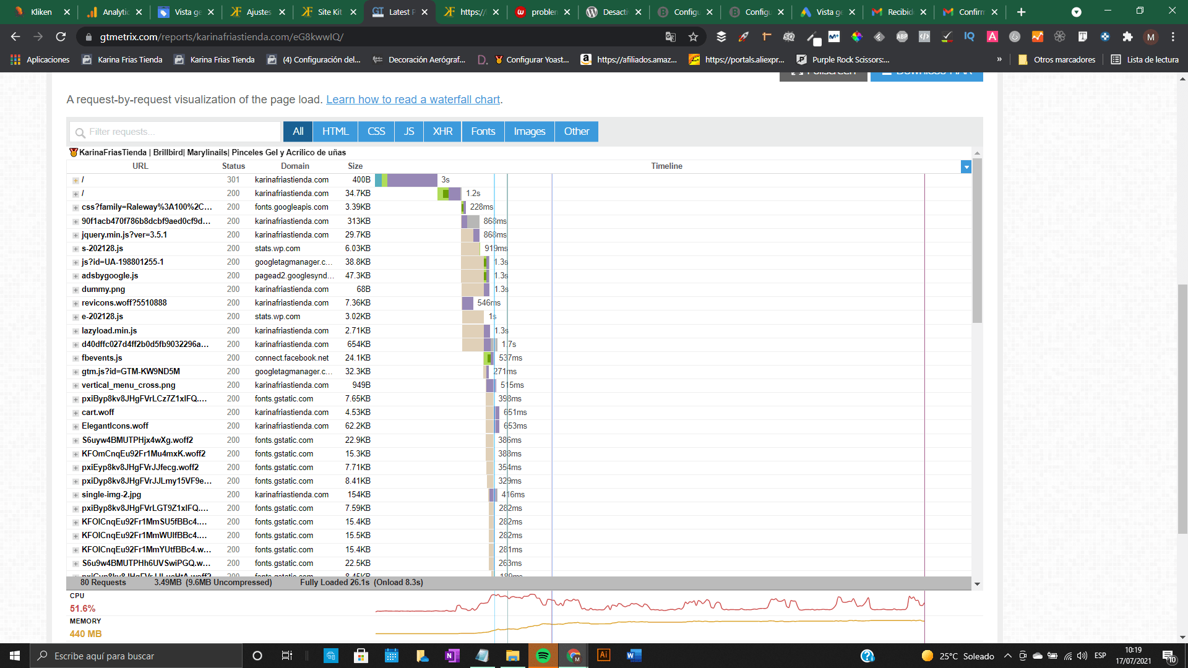Expand the adsbygoogle.js request row
The height and width of the screenshot is (668, 1188).
[75, 276]
